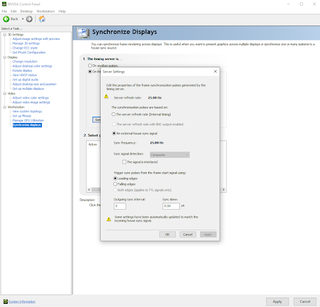320x307 pixels.
Task: Open the System Information link
Action: [22, 301]
